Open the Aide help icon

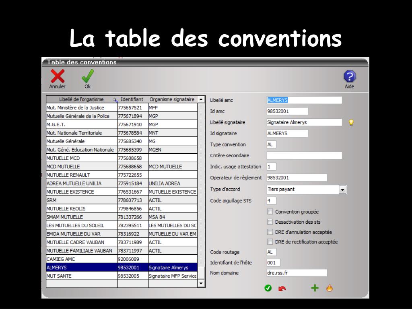pos(350,76)
